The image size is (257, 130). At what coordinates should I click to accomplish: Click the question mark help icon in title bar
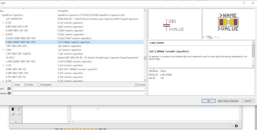pos(244,3)
